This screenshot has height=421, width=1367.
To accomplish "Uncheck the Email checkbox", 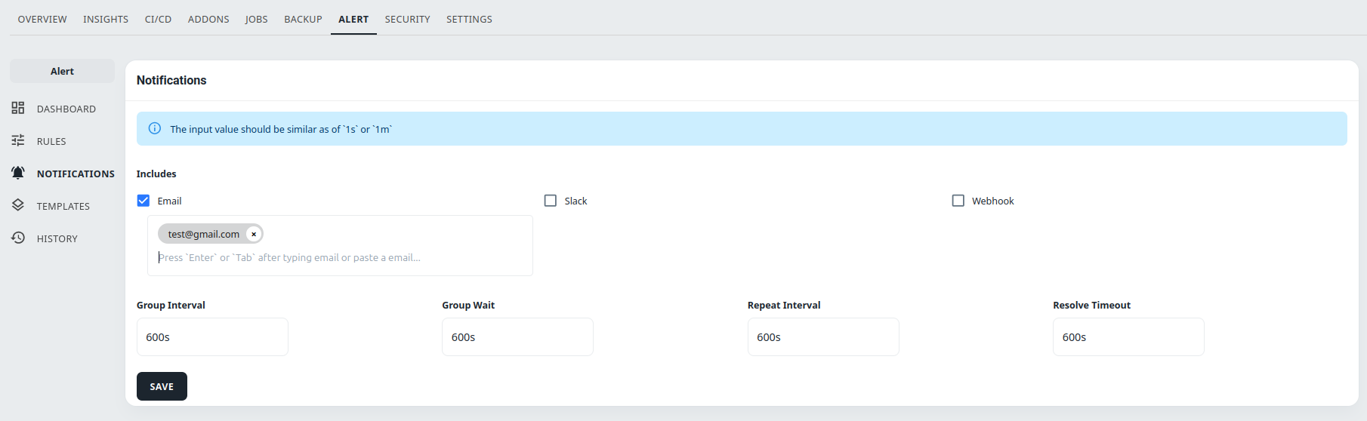I will click(143, 200).
